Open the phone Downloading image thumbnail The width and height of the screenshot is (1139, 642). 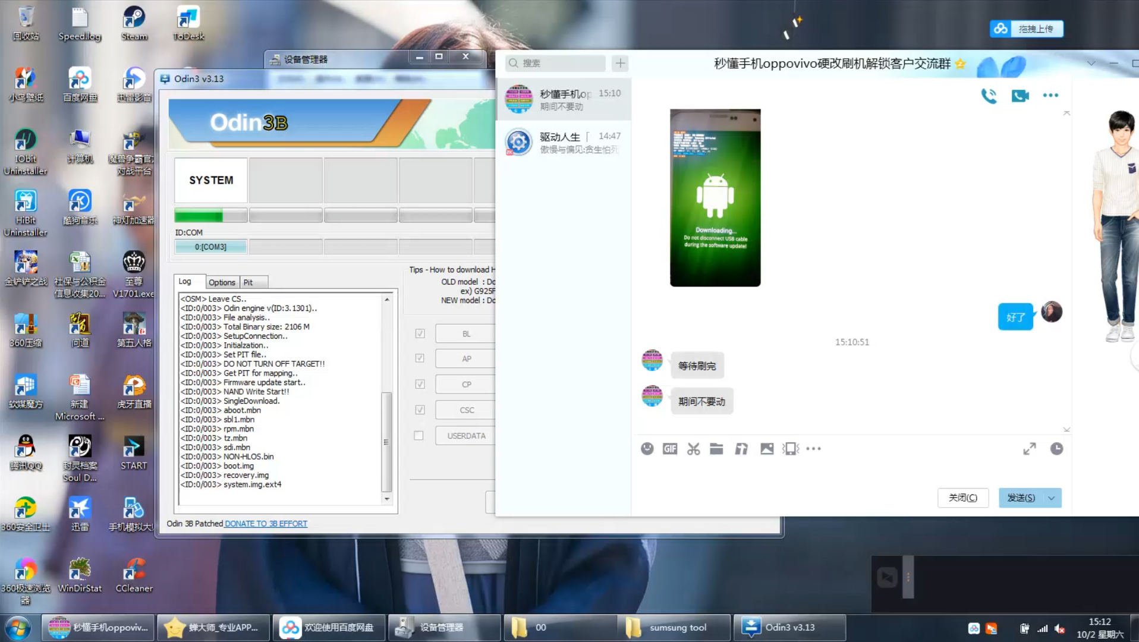(715, 197)
